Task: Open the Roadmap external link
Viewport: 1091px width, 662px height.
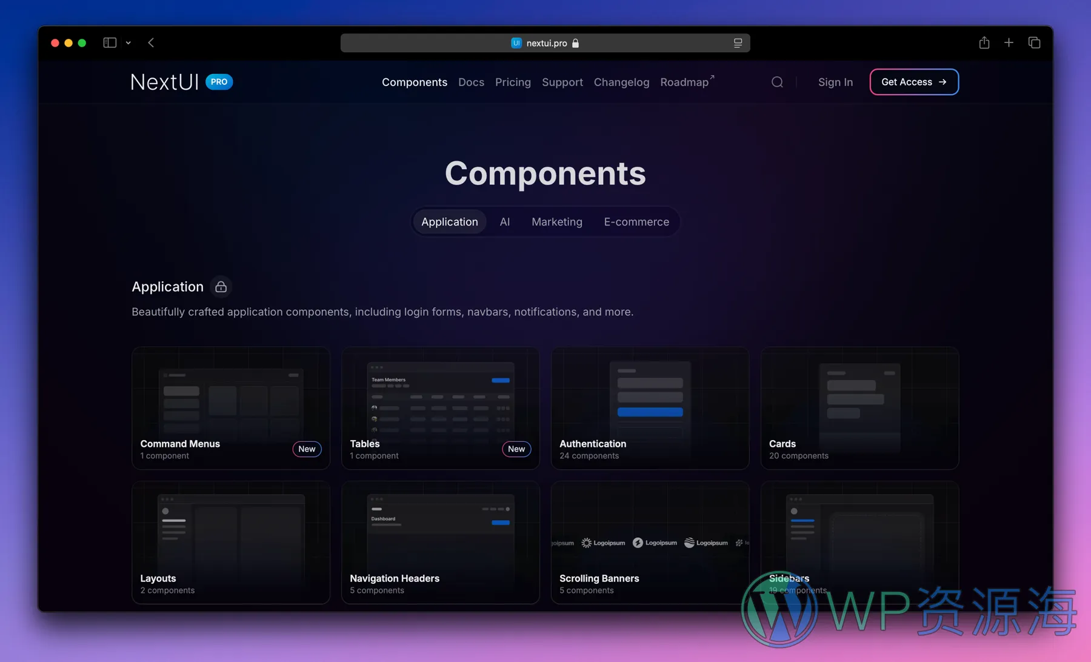Action: point(687,82)
